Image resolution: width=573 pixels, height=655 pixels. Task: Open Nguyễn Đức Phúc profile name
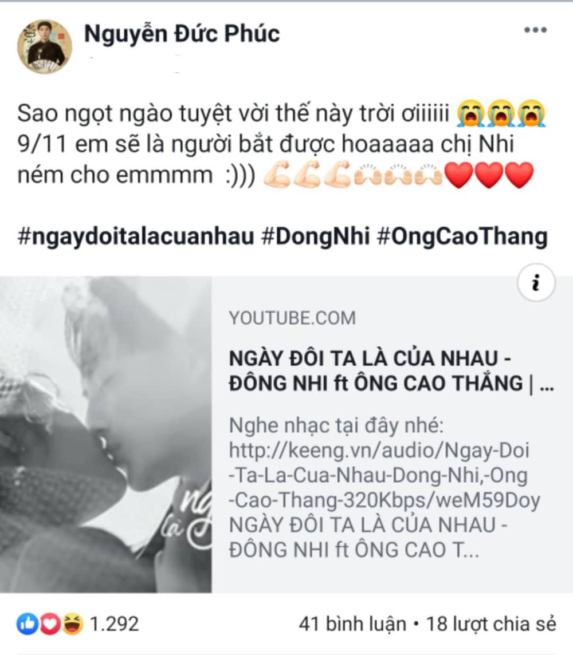pos(182,33)
